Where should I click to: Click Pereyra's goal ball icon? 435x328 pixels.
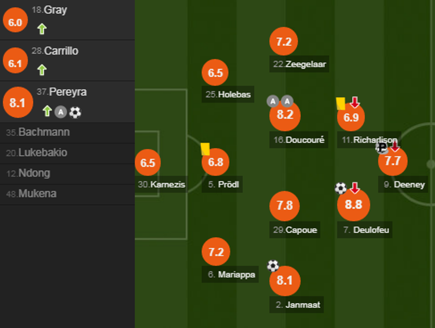(x=75, y=112)
